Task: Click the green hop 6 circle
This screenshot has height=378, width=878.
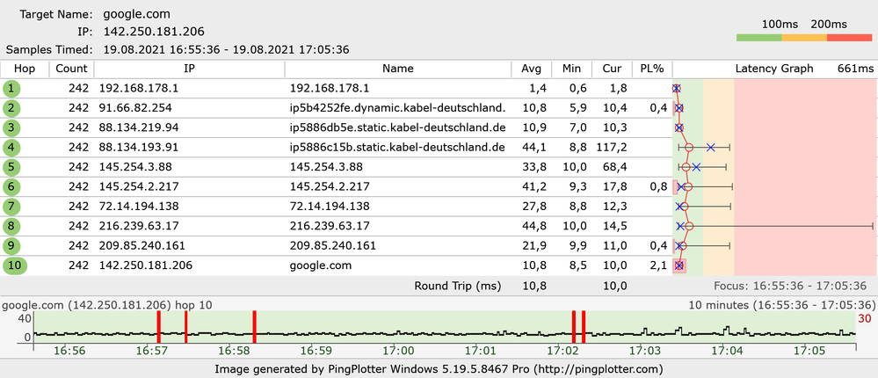Action: click(11, 186)
